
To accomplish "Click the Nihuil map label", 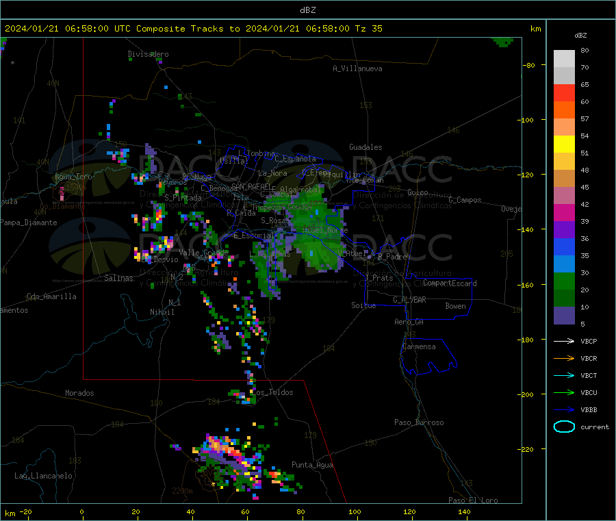I will (162, 312).
